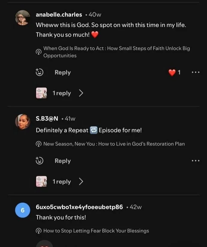The height and width of the screenshot is (247, 207).
Task: Open episode New Season, New You
Action: pos(114,144)
